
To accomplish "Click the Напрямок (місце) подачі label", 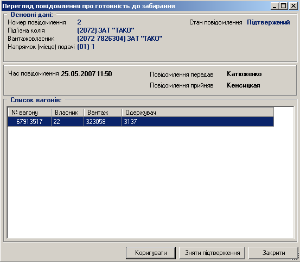I will [41, 47].
